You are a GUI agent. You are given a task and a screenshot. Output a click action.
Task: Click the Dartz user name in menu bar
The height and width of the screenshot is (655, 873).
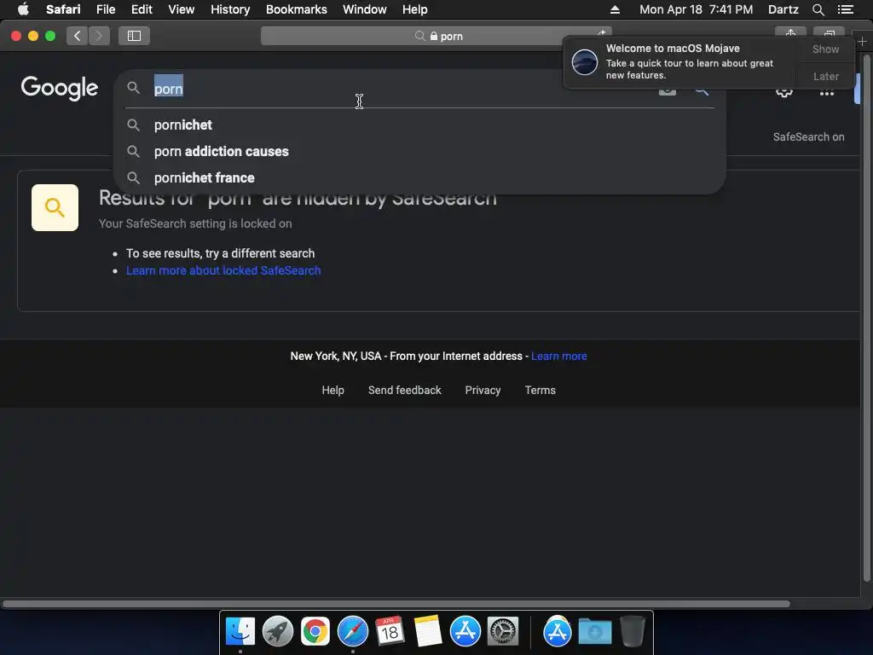click(x=783, y=9)
